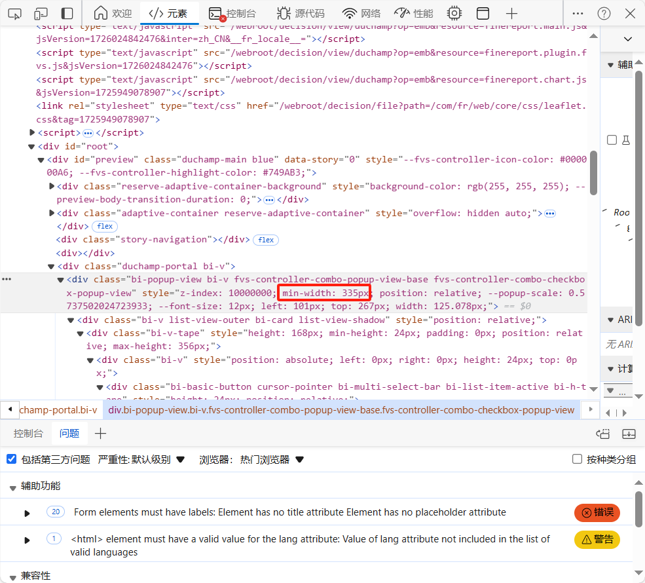Collapse the 辅助功能 issues group
645x583 pixels.
click(x=12, y=487)
